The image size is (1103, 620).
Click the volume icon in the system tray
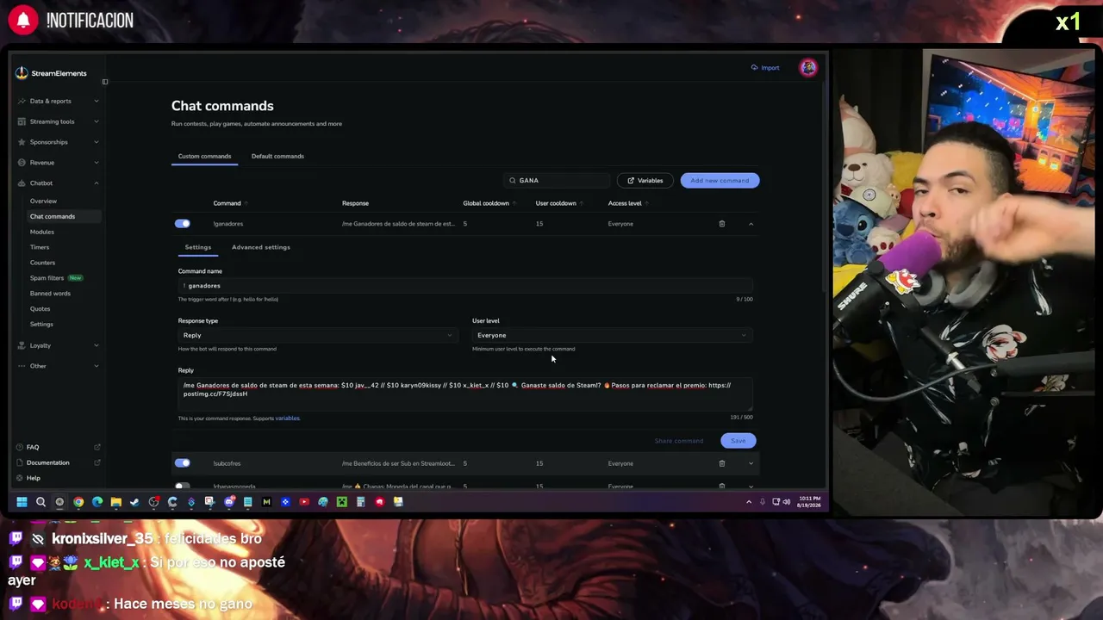click(x=786, y=502)
